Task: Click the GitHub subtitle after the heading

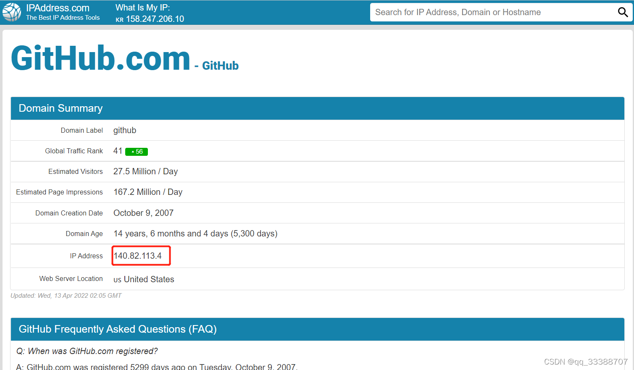Action: coord(220,66)
